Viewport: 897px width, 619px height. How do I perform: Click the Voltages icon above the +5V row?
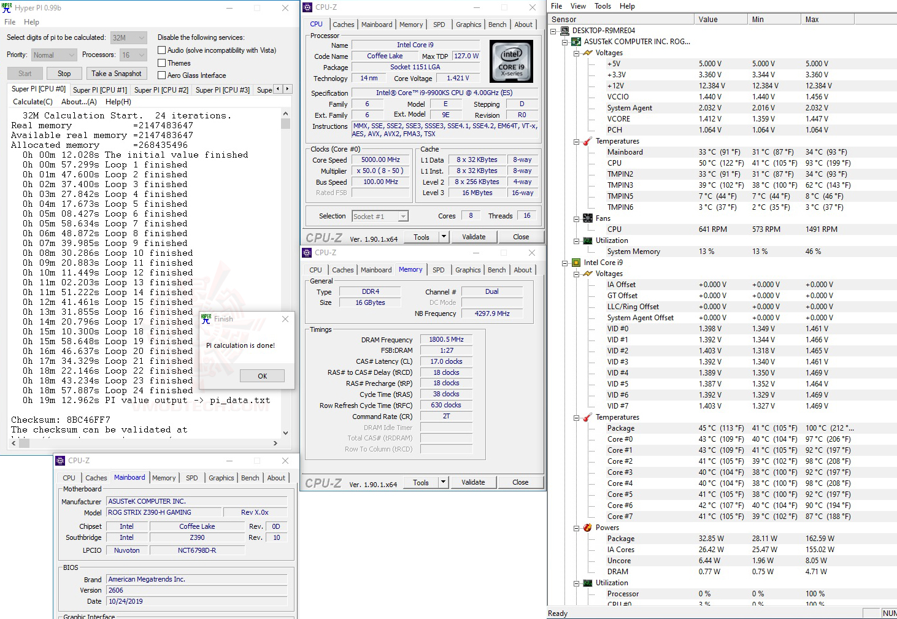588,53
